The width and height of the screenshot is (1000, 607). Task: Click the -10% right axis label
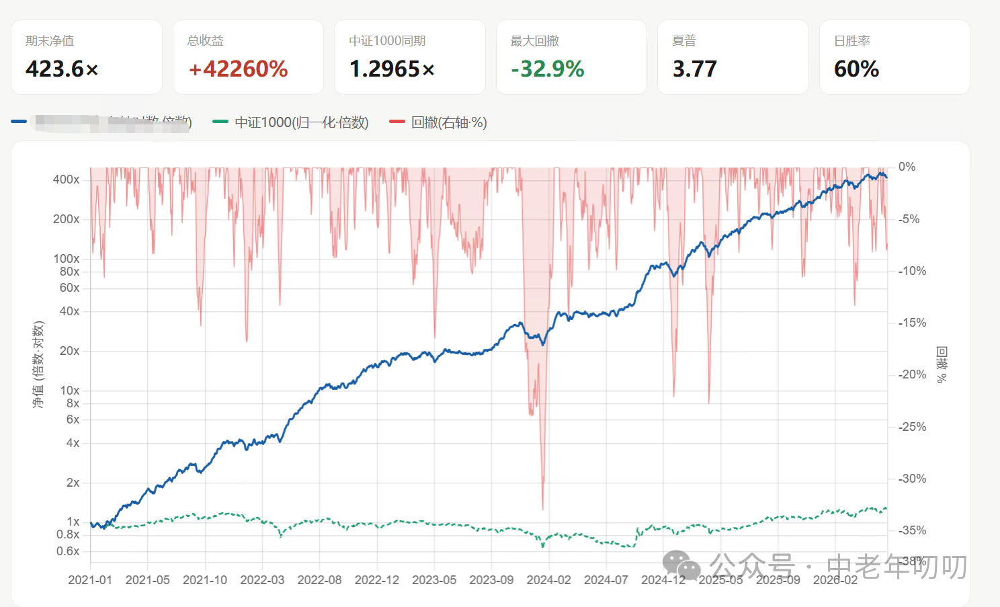click(x=913, y=271)
